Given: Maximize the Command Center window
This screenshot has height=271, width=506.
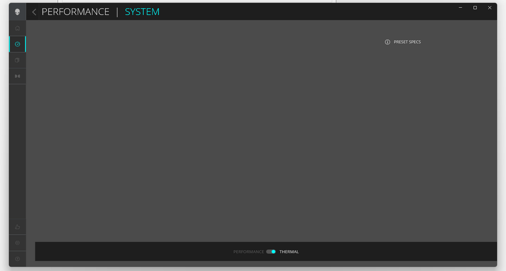Looking at the screenshot, I should pos(475,8).
